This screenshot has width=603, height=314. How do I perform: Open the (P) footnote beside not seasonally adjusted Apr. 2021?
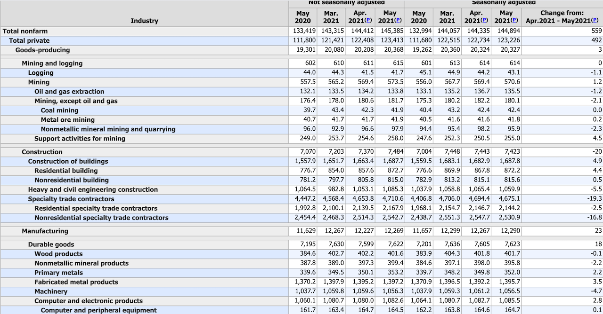[x=368, y=21]
